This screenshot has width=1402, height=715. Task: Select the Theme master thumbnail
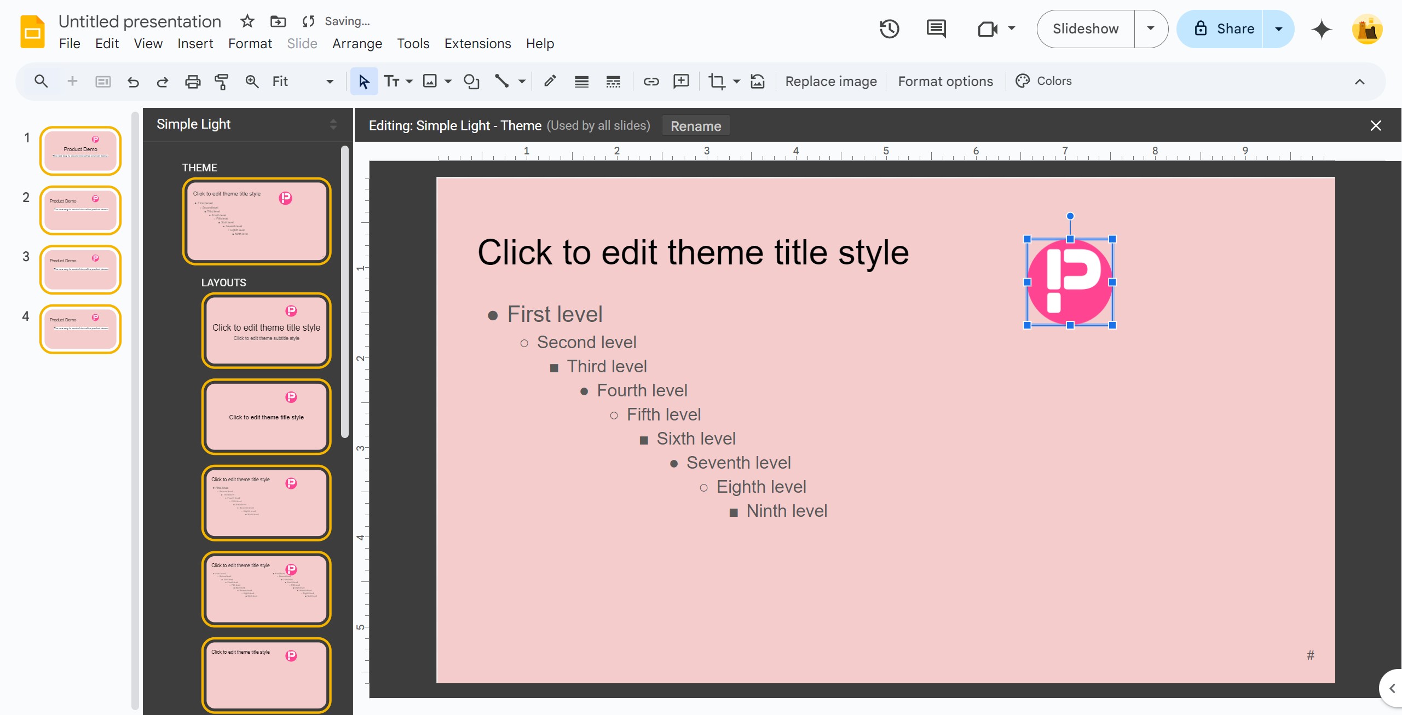click(257, 221)
